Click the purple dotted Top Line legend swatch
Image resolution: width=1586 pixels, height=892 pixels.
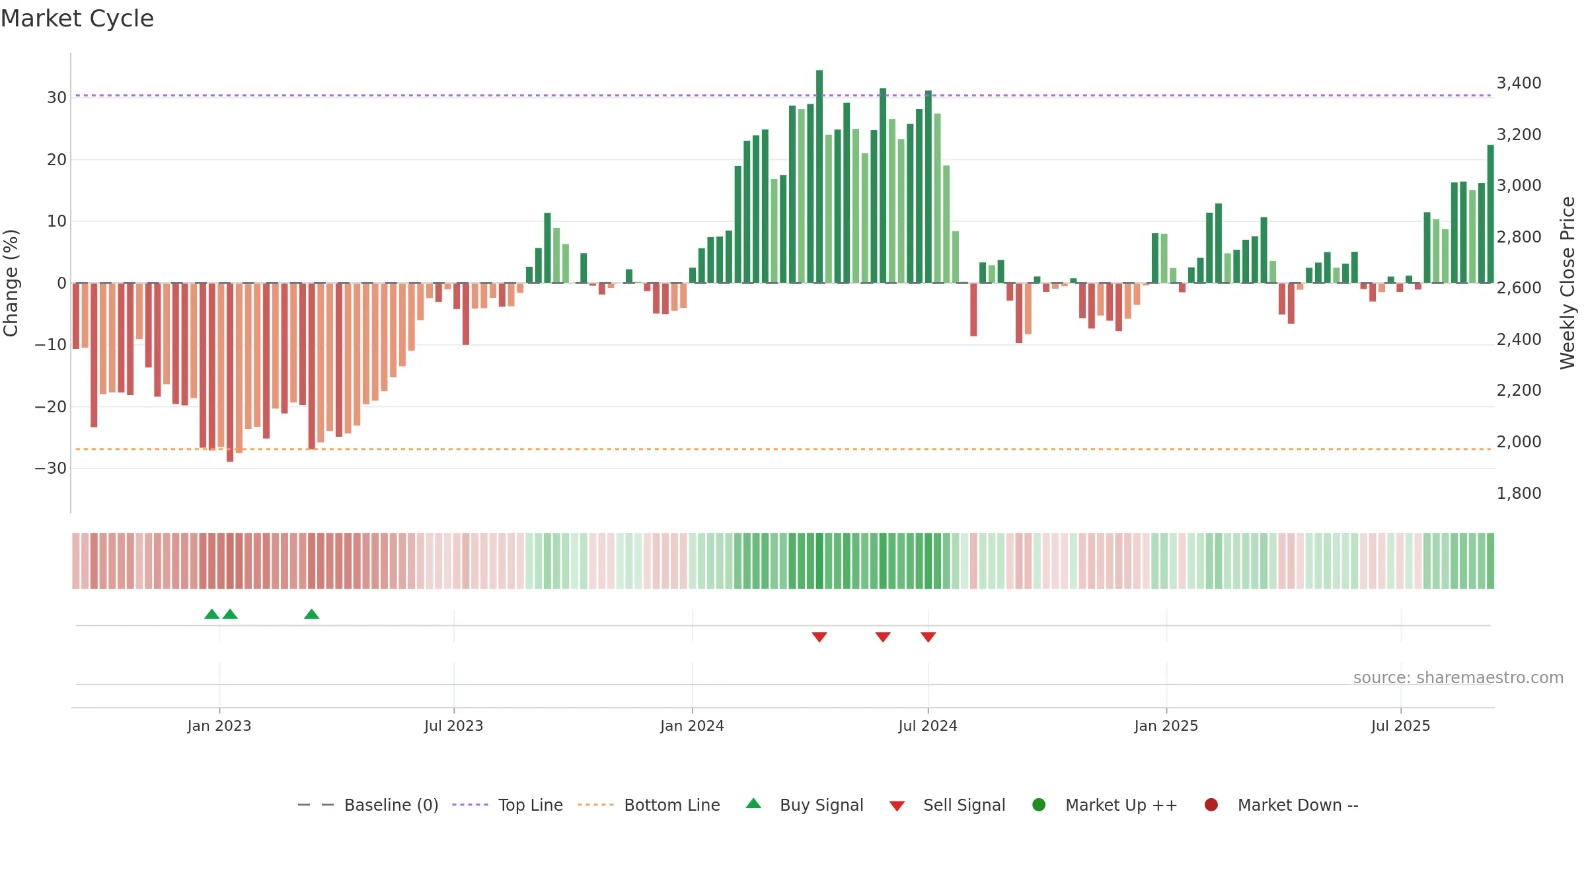click(470, 805)
